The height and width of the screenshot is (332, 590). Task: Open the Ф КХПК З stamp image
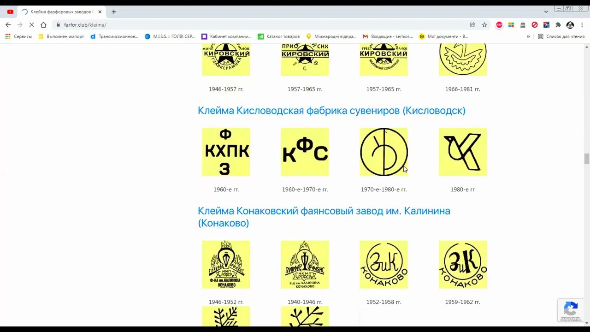(x=226, y=152)
